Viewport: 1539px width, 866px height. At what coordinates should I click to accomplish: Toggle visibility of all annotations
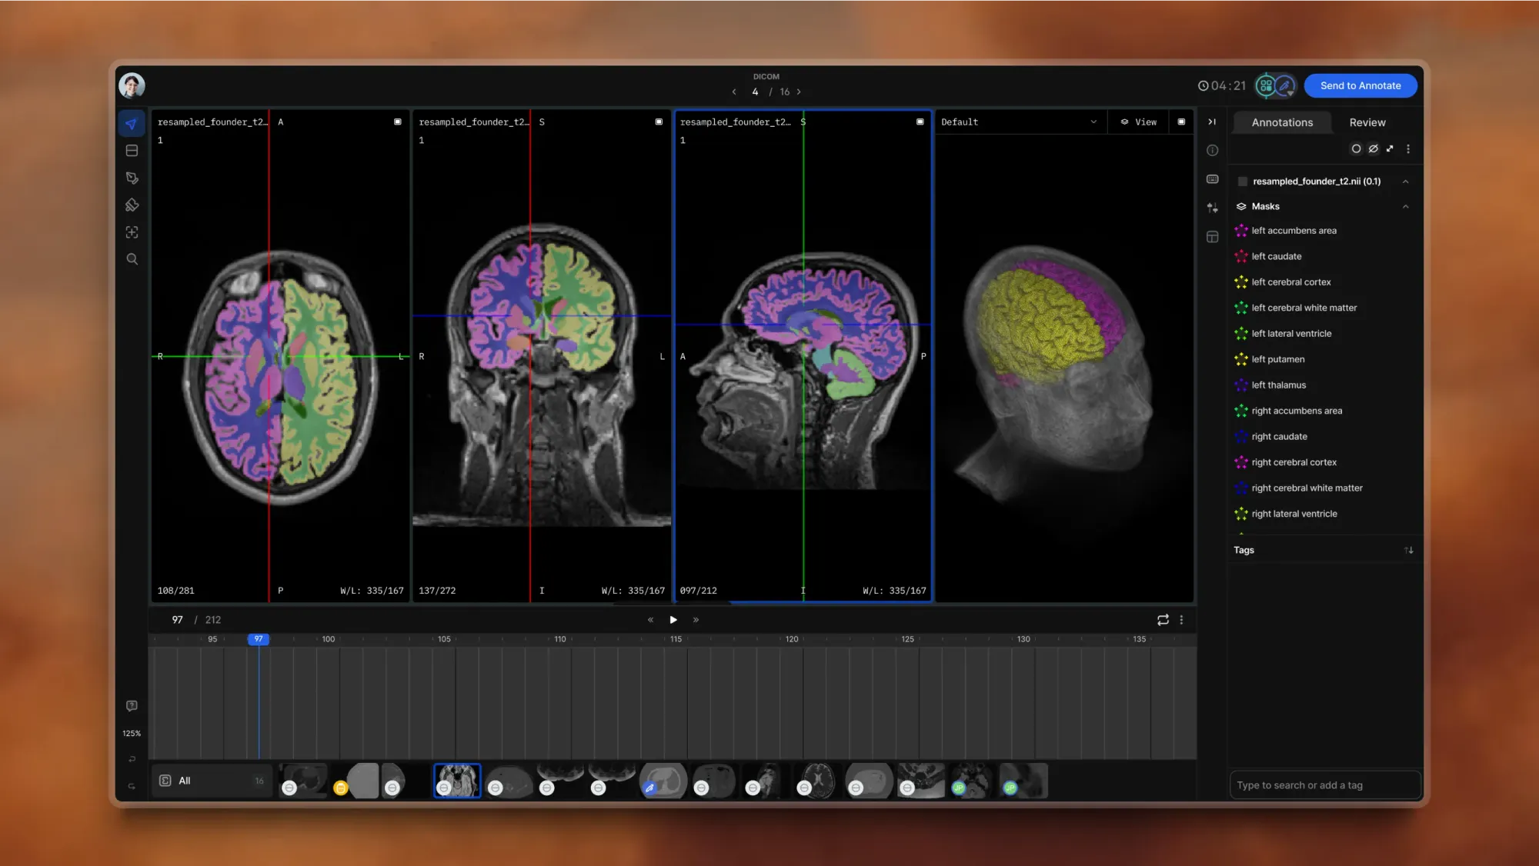(x=1374, y=148)
